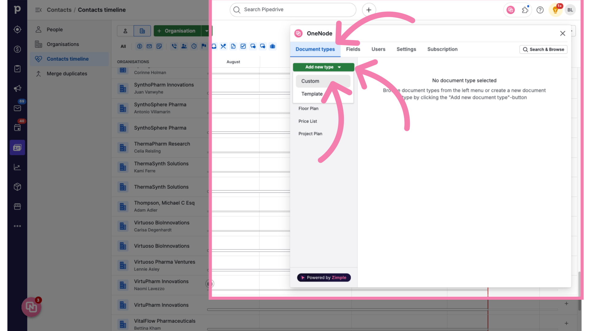589x331 pixels.
Task: Toggle the document file filter
Action: pos(233,46)
